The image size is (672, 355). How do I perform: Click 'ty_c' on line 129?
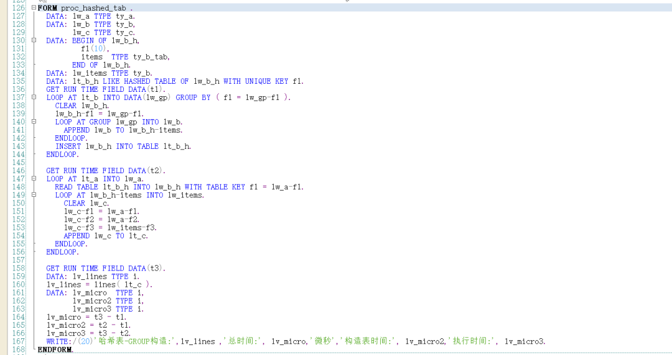point(124,32)
